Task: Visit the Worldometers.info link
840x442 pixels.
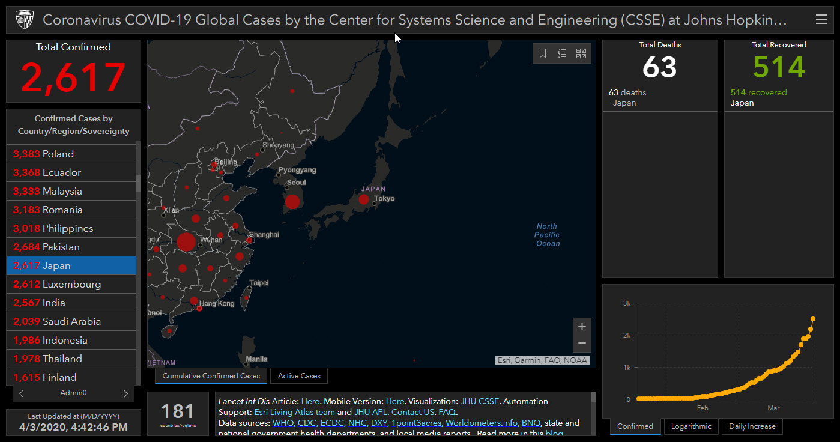Action: pos(482,423)
